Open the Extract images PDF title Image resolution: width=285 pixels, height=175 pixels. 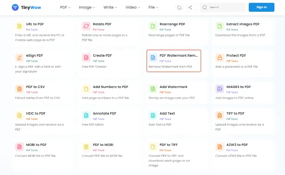[x=243, y=24]
